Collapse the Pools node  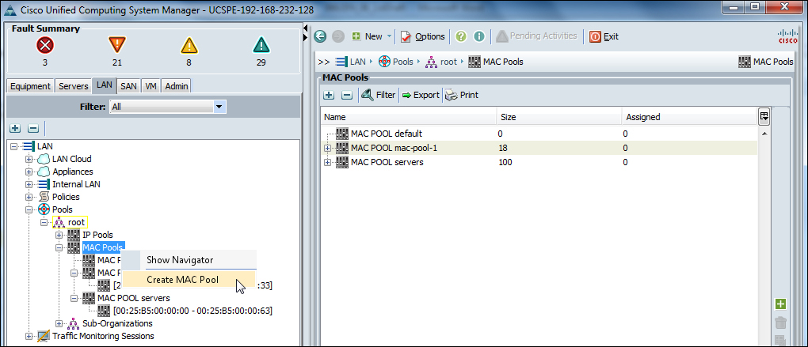click(29, 209)
